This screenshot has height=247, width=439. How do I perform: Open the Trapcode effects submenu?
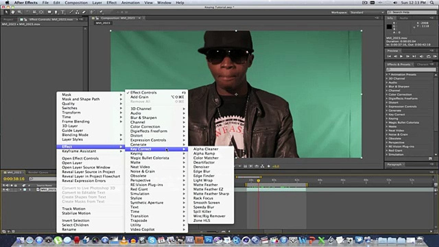click(x=156, y=221)
